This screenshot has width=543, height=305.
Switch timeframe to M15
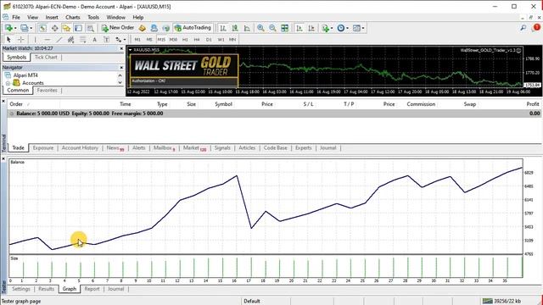pyautogui.click(x=161, y=40)
